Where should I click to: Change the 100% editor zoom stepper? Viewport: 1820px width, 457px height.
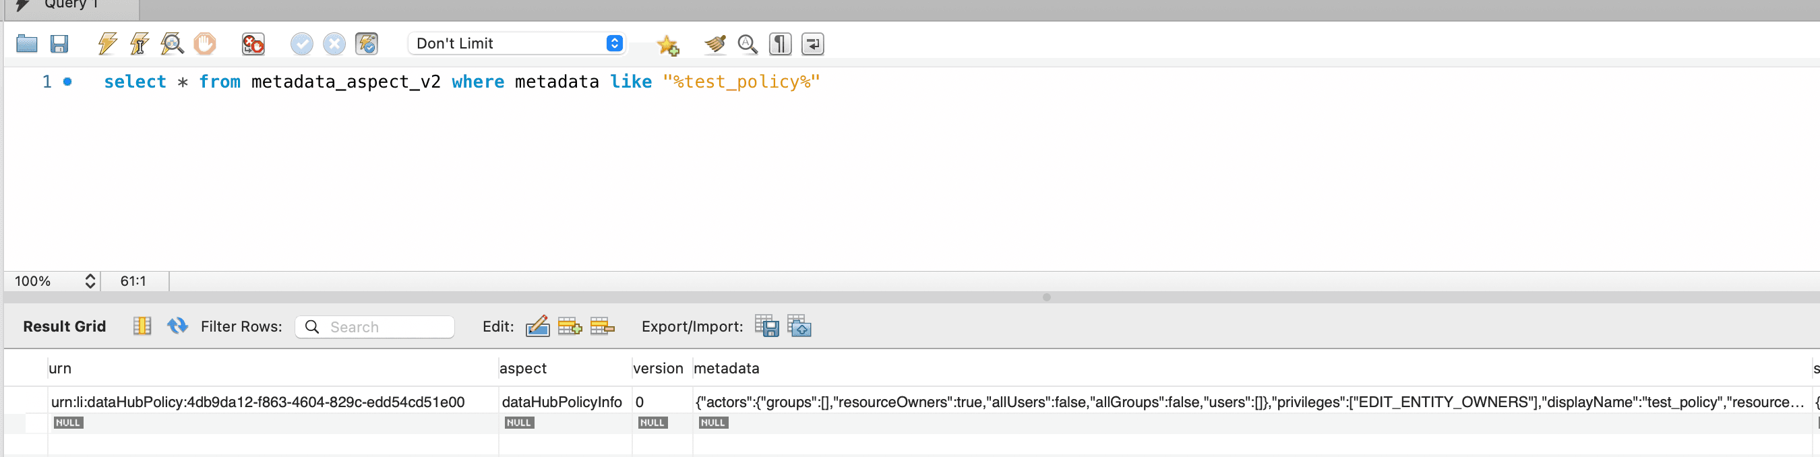pos(90,281)
